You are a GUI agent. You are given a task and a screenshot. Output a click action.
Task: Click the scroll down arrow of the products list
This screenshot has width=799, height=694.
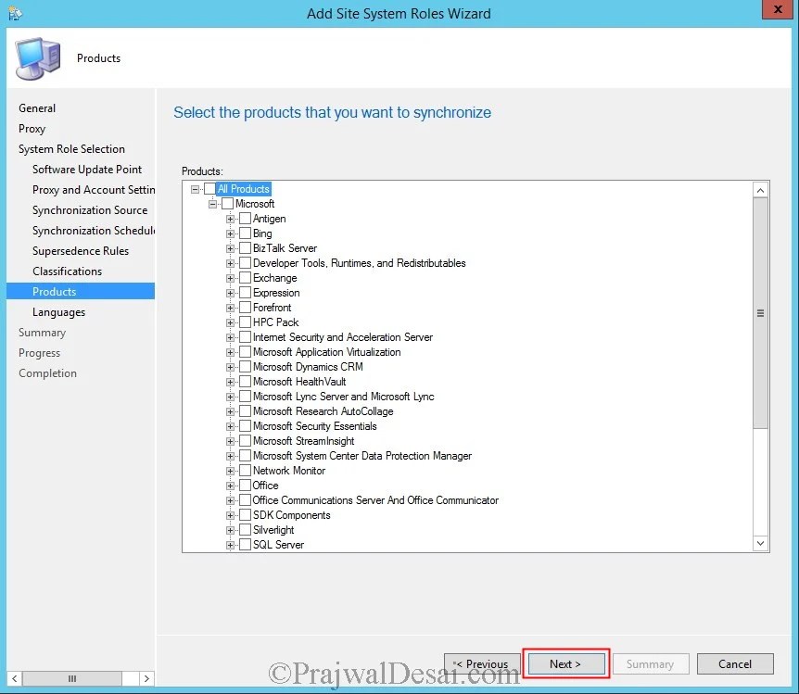(760, 542)
